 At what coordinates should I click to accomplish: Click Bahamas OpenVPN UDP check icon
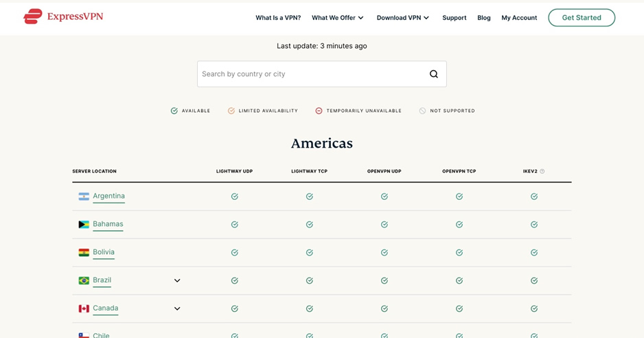pos(384,225)
